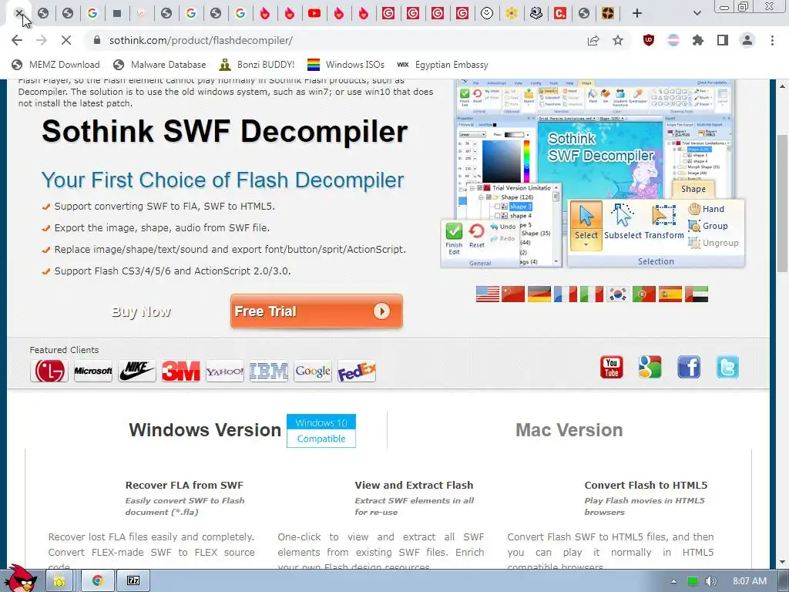789x592 pixels.
Task: Select the French flag language
Action: click(x=566, y=294)
